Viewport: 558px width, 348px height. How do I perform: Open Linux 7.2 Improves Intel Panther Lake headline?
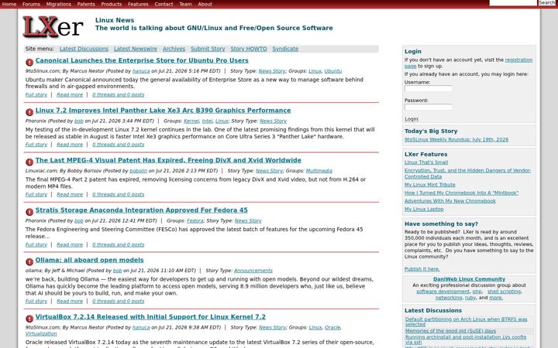click(x=163, y=111)
